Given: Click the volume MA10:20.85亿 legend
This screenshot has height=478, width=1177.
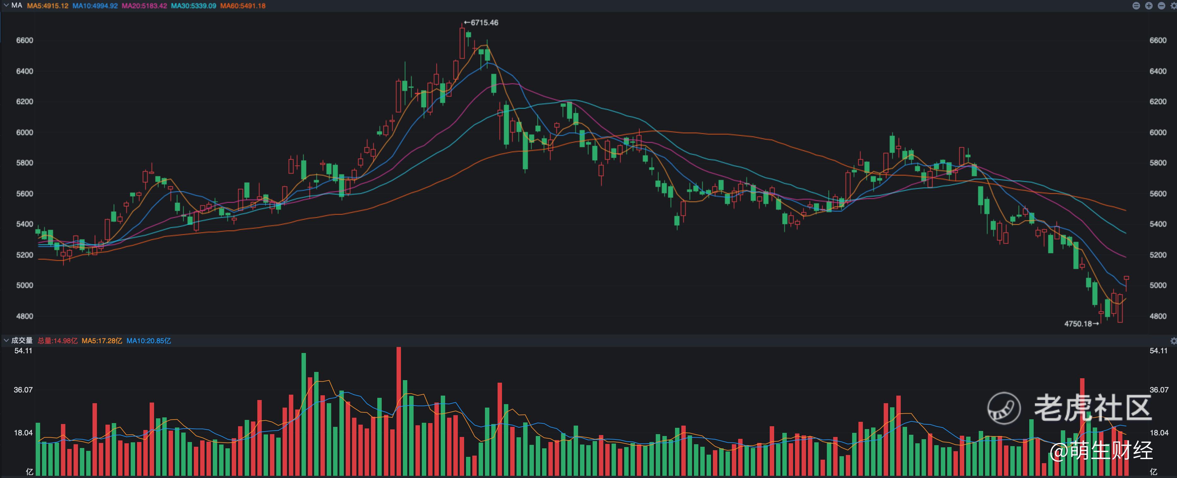Looking at the screenshot, I should click(148, 341).
